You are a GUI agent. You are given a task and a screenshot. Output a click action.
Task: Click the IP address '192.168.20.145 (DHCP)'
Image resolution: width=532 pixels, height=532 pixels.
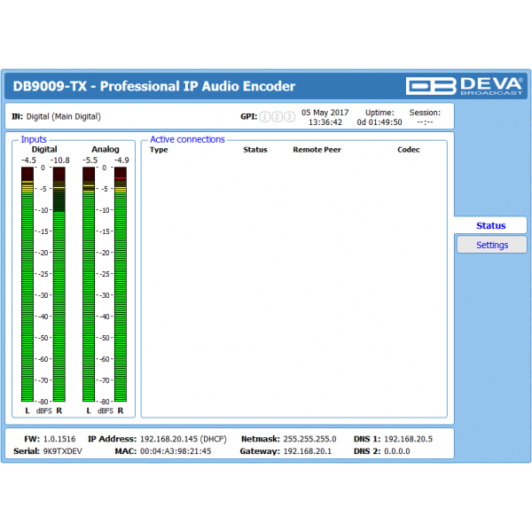[184, 439]
